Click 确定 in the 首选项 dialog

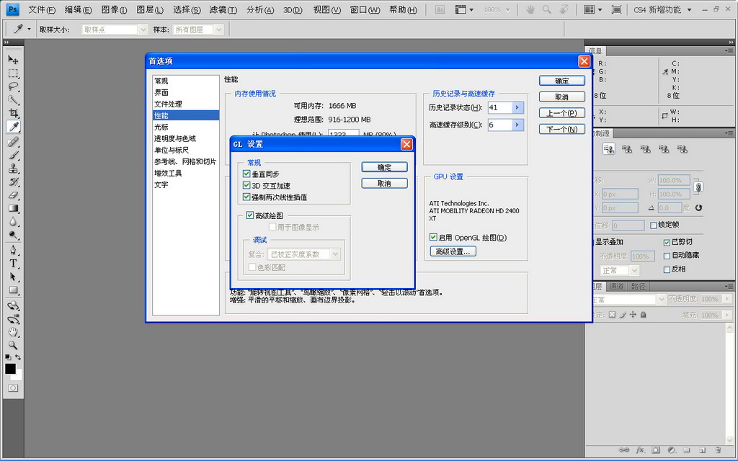(x=562, y=81)
